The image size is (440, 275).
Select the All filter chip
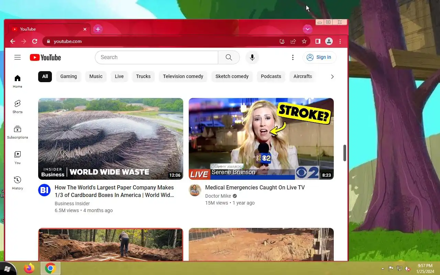coord(45,76)
